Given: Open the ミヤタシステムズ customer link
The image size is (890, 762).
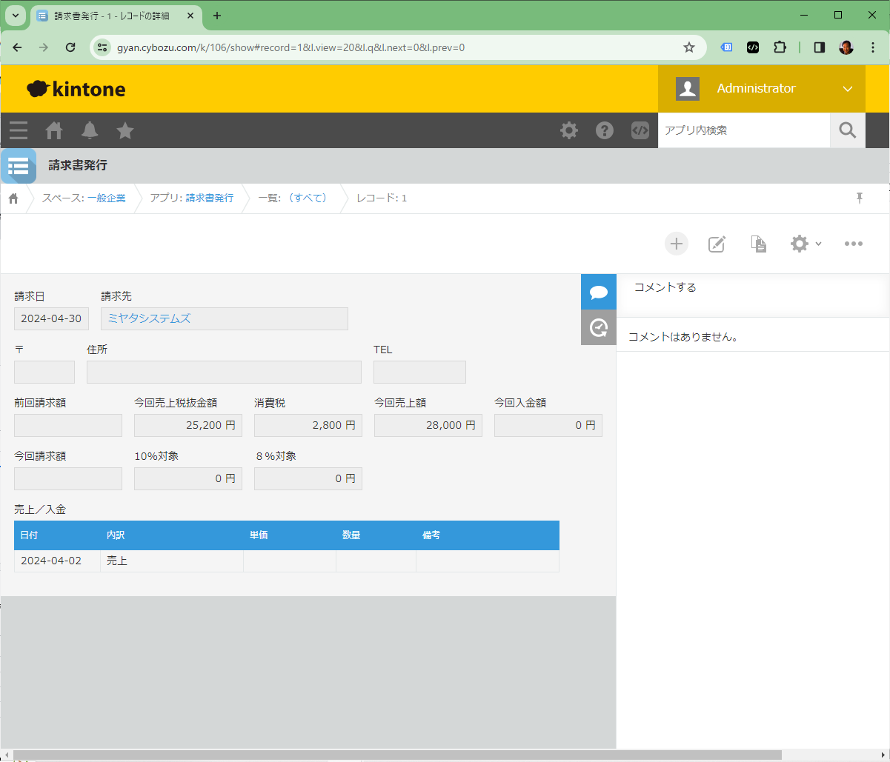Looking at the screenshot, I should click(x=150, y=318).
